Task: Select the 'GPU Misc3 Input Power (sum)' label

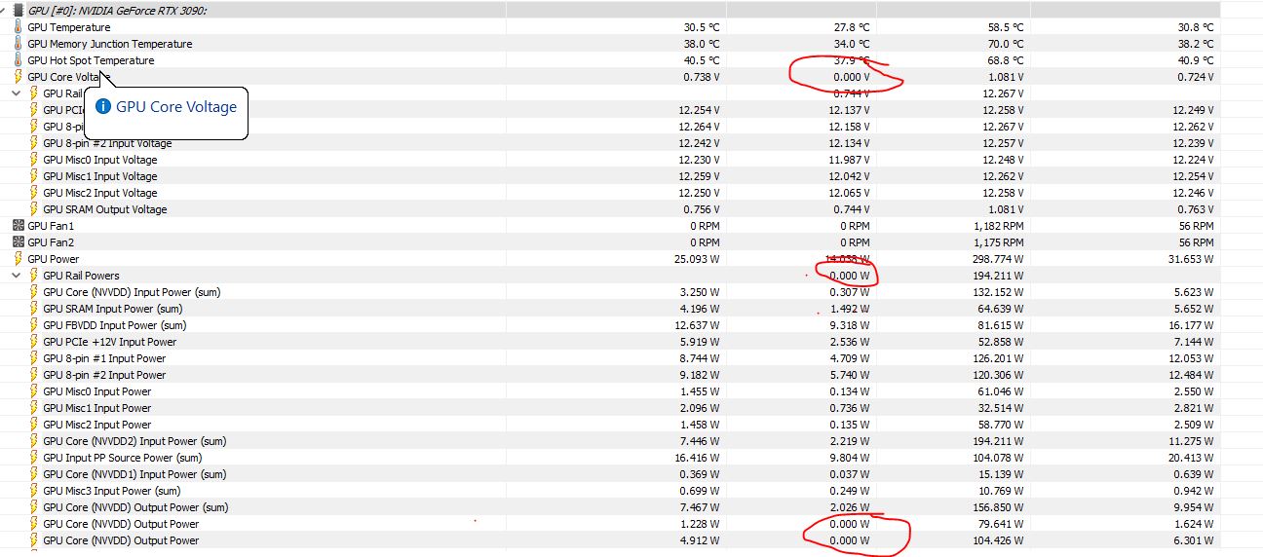Action: pyautogui.click(x=112, y=491)
